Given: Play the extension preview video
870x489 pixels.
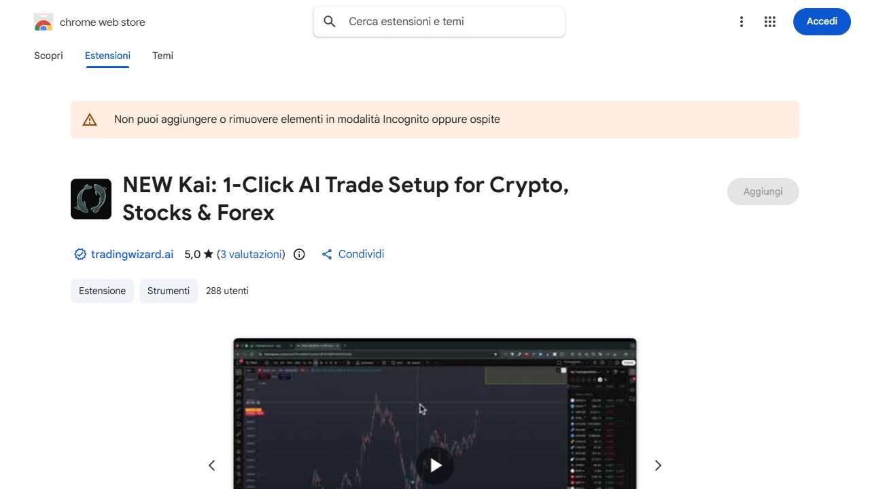Looking at the screenshot, I should click(435, 465).
